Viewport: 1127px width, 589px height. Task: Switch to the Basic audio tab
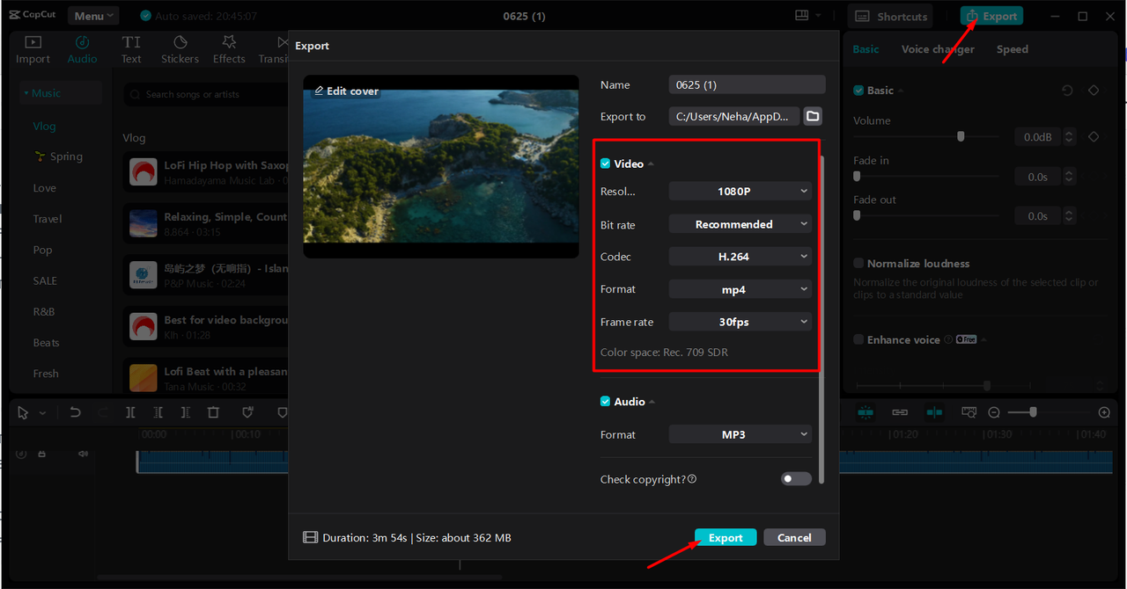point(866,49)
